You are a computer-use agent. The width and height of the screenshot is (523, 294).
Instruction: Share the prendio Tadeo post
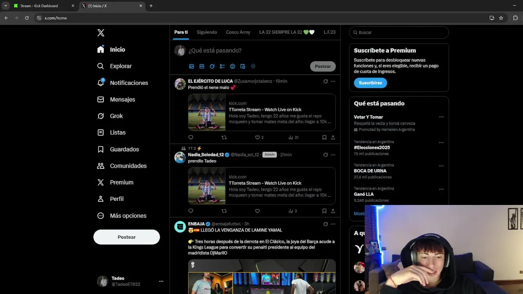tap(333, 211)
